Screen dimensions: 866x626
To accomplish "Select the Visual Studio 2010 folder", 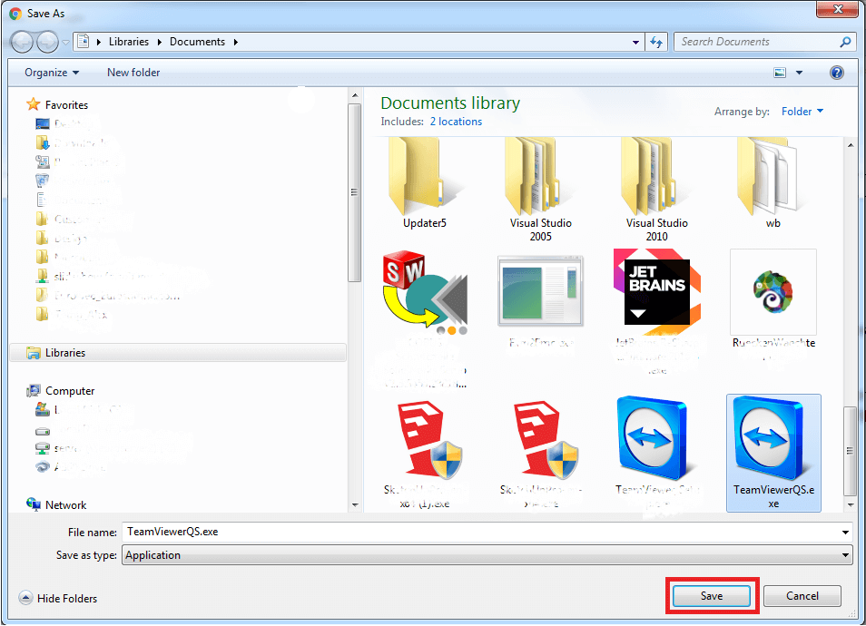I will (x=656, y=190).
